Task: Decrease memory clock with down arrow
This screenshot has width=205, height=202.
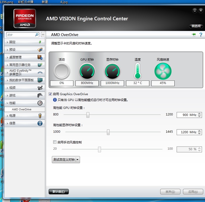Action: click(199, 133)
